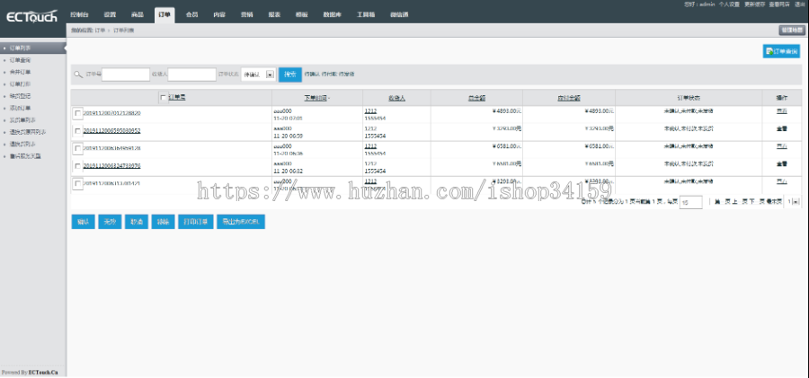Sort by the 应付金额 column header
Image resolution: width=809 pixels, height=378 pixels.
(x=569, y=98)
